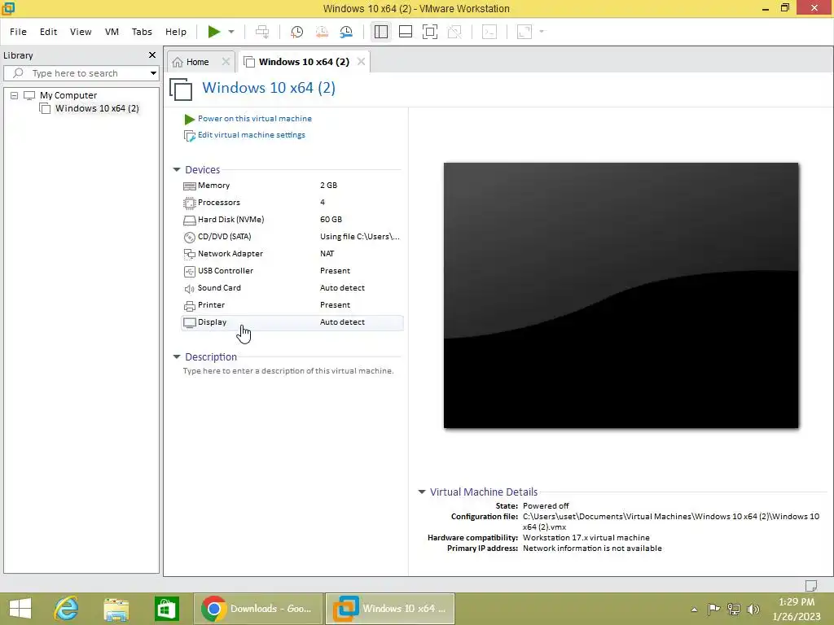Viewport: 834px width, 625px height.
Task: Close the Windows 10 x64 (2) tab
Action: click(361, 62)
